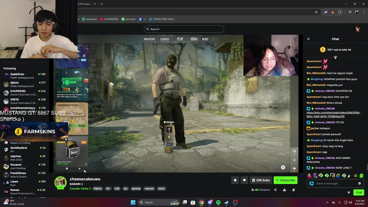Viewport: 368px width, 207px height.
Task: Open djdoto channel in Following list
Action: [24, 84]
